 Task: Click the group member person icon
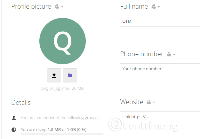tap(14, 118)
